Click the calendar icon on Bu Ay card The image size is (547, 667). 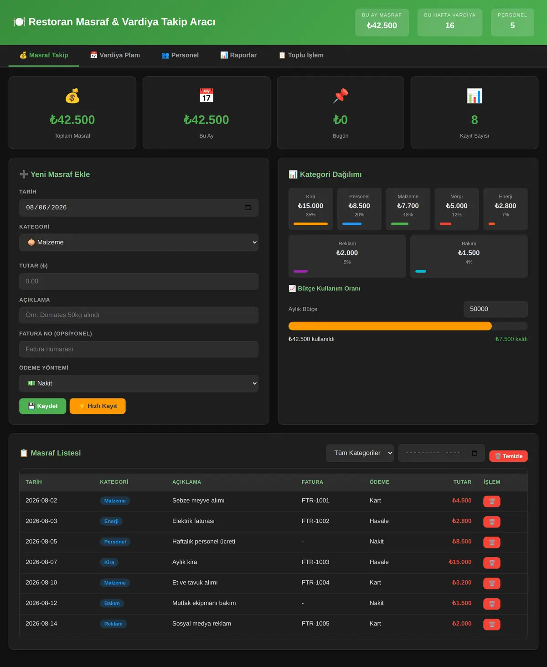(x=206, y=96)
